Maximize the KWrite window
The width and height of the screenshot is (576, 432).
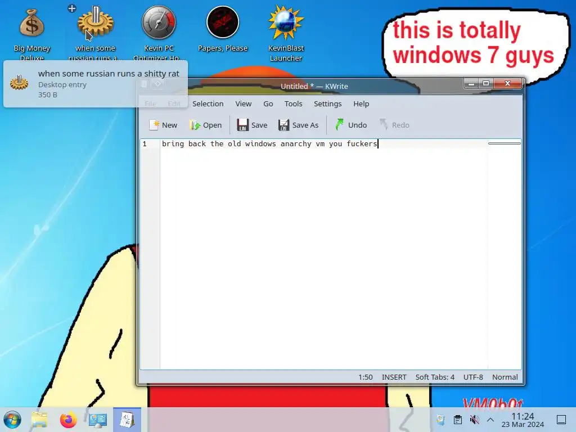(486, 84)
